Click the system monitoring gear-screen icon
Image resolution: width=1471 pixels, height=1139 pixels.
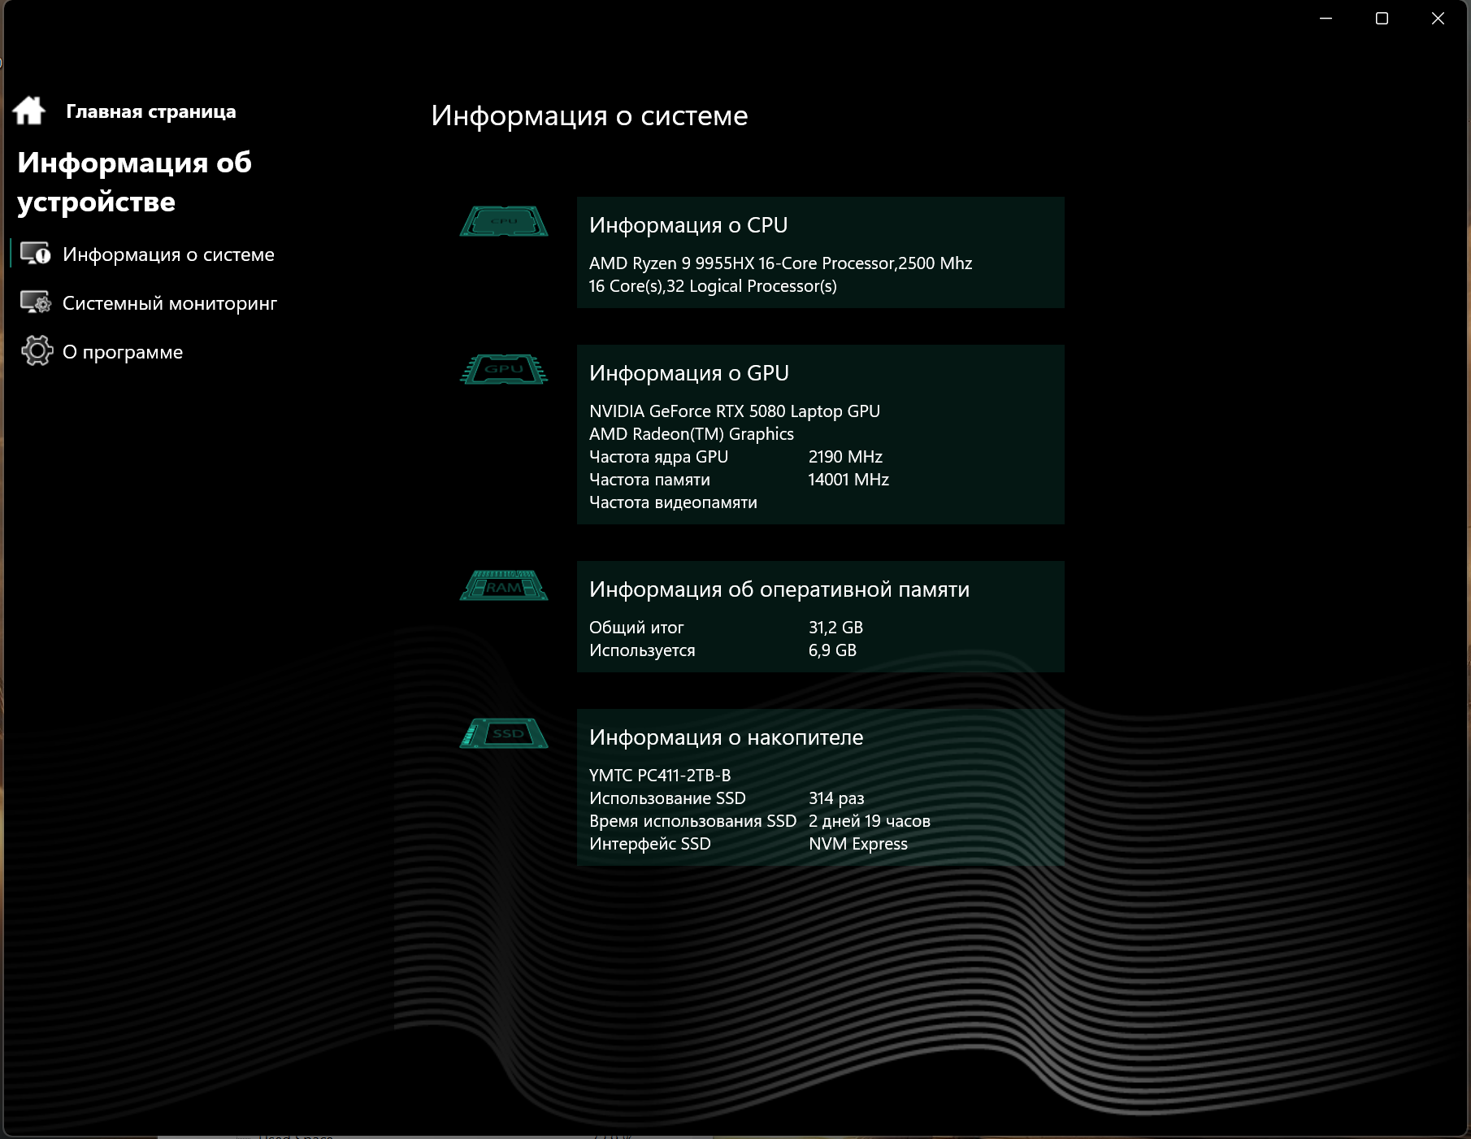click(36, 302)
